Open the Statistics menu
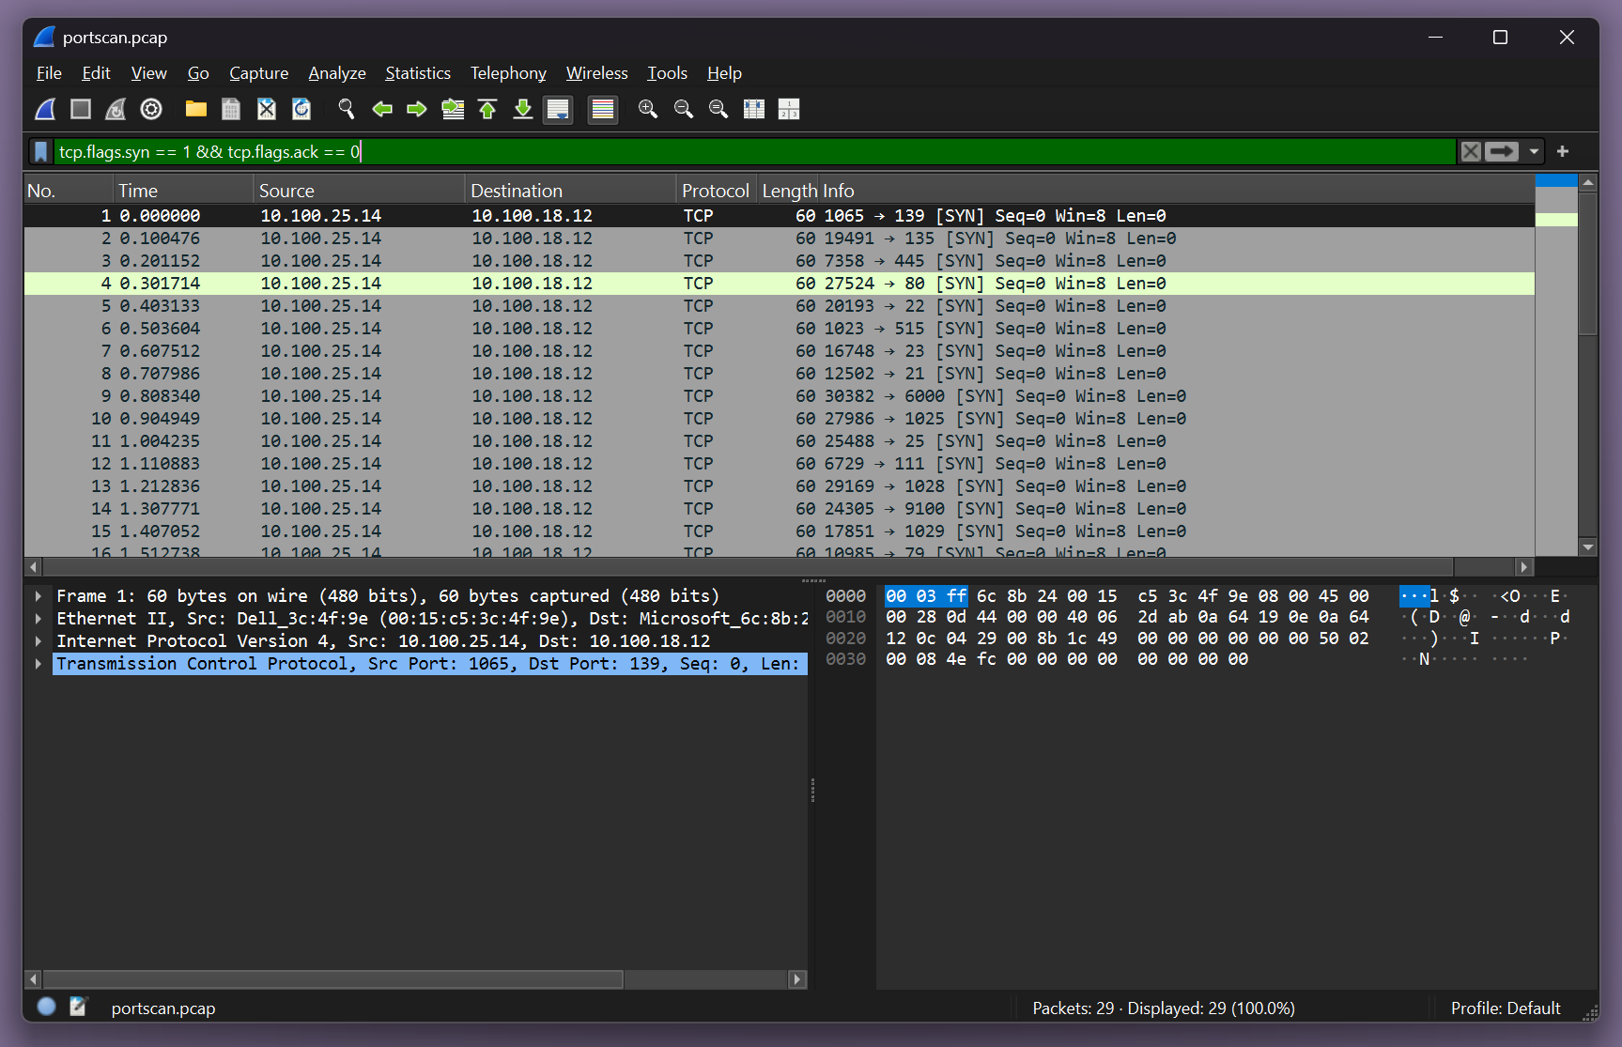This screenshot has width=1622, height=1047. point(418,73)
